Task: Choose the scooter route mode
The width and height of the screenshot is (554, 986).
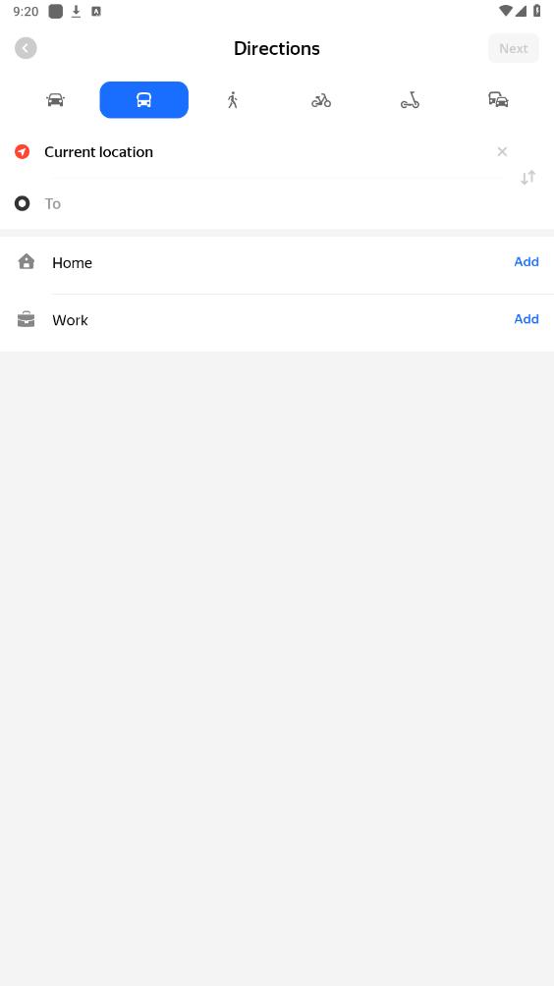Action: [410, 100]
